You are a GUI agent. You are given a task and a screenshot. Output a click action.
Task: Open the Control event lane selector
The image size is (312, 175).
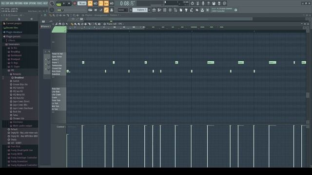pyautogui.click(x=60, y=127)
